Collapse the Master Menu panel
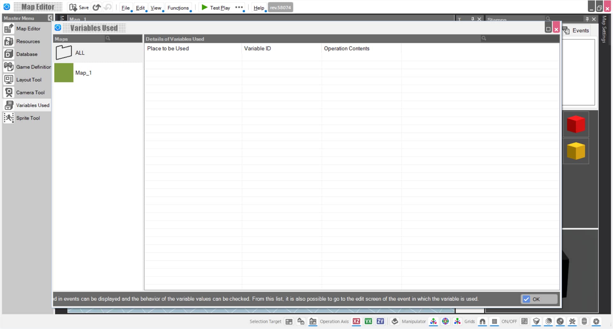This screenshot has width=613, height=329. click(x=50, y=18)
